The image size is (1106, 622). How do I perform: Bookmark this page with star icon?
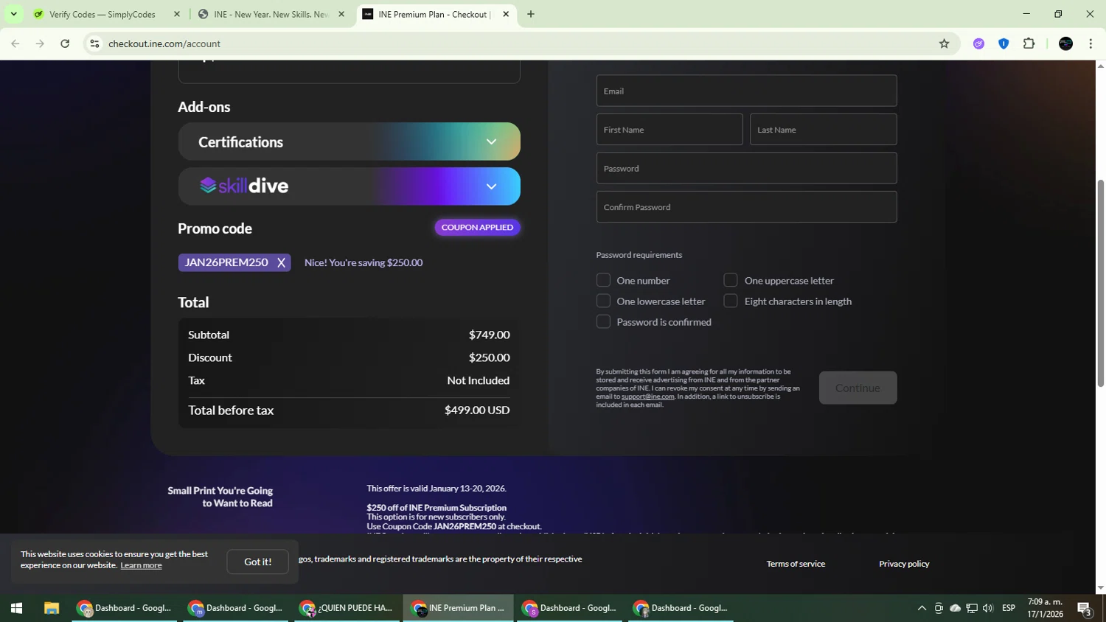pos(944,43)
